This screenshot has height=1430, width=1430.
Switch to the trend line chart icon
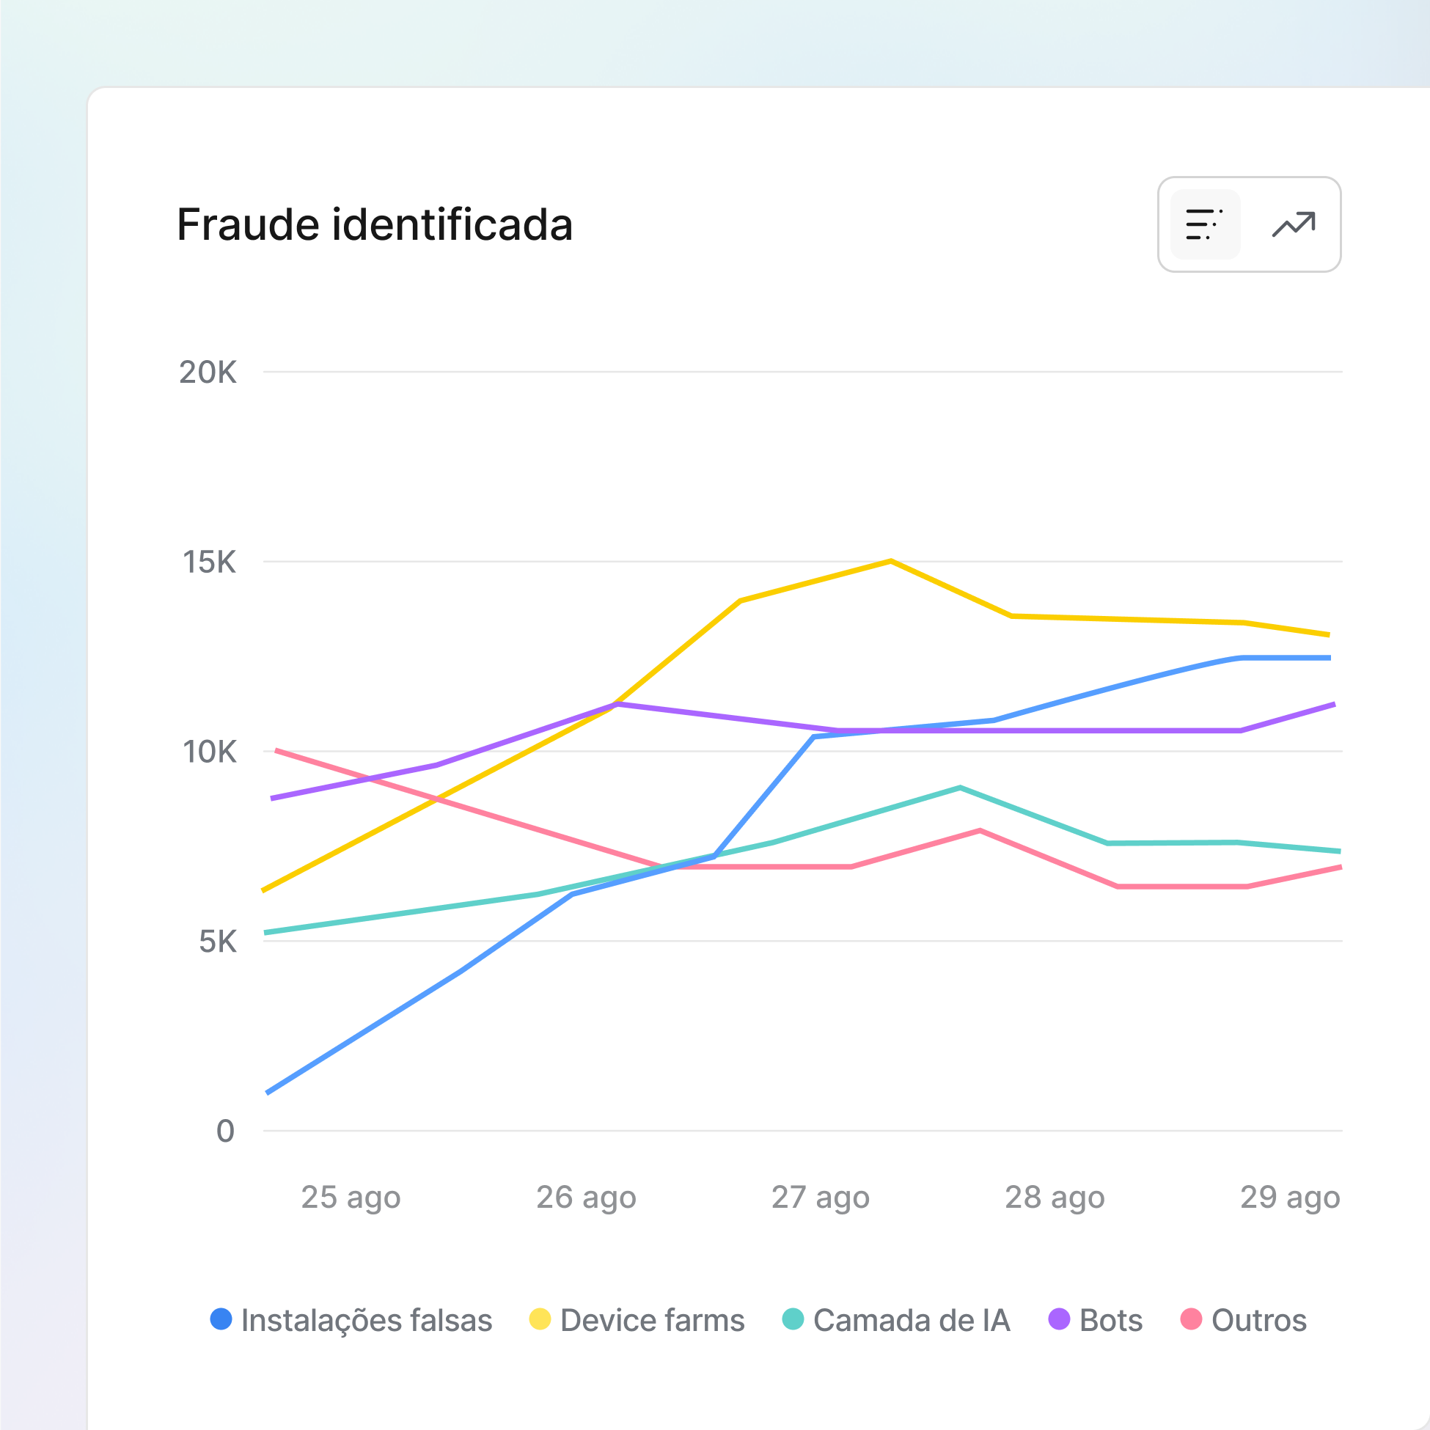[x=1293, y=224]
